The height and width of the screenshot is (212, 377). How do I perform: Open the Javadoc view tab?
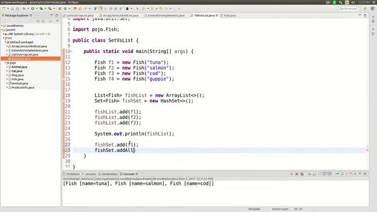(89, 174)
